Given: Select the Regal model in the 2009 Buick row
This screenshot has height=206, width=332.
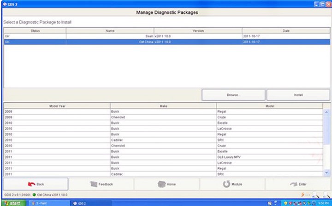Looking at the screenshot, I should point(270,112).
